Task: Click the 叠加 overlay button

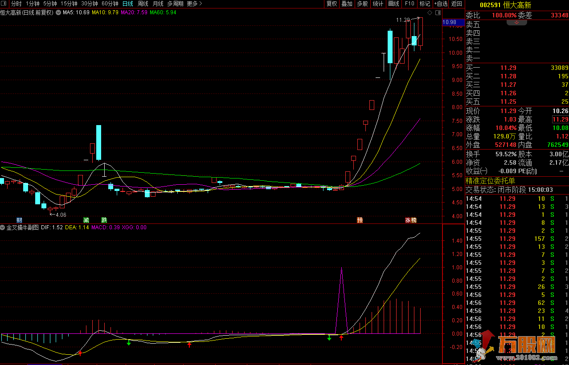Action: pos(347,4)
